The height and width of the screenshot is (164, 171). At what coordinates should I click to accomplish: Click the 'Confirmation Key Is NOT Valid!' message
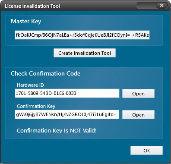tap(57, 131)
